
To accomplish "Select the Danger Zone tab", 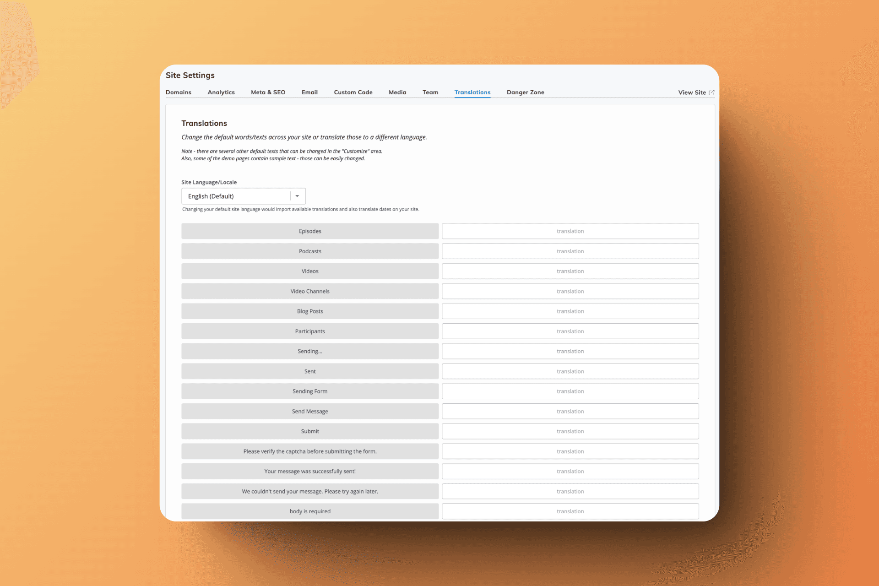I will point(525,92).
